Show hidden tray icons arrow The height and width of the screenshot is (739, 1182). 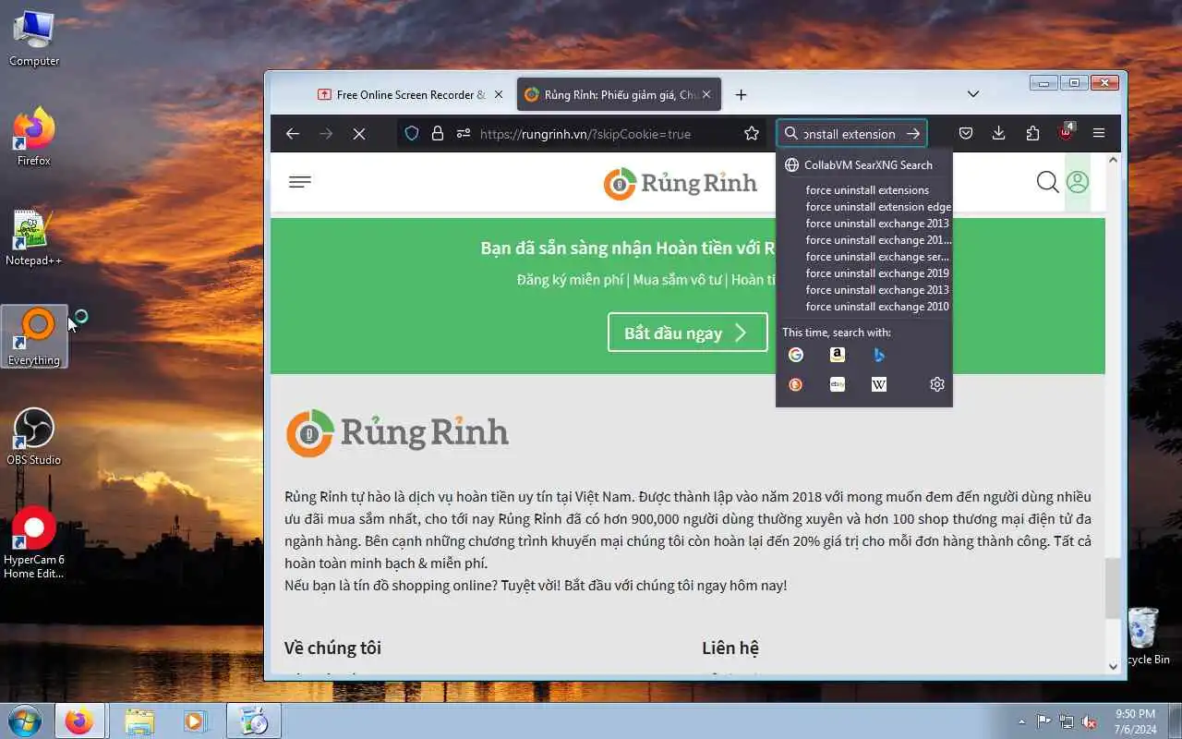pos(1021,721)
